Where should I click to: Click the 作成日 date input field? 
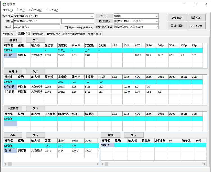(37, 27)
